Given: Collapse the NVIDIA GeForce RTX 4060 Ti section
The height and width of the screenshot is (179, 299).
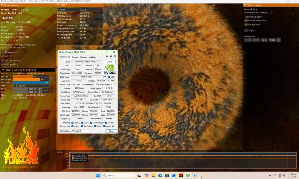Looking at the screenshot, I should coord(3,70).
